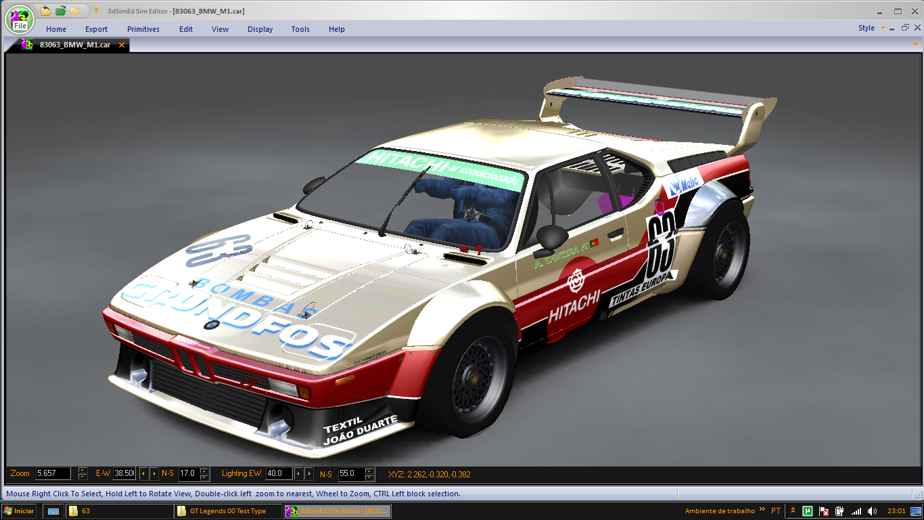Screen dimensions: 924x520
Task: Click the show desktop monitor icon
Action: pyautogui.click(x=916, y=511)
